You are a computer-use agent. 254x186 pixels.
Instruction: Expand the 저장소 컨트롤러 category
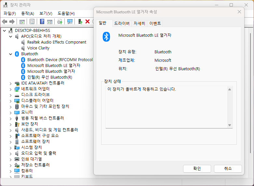(10, 165)
